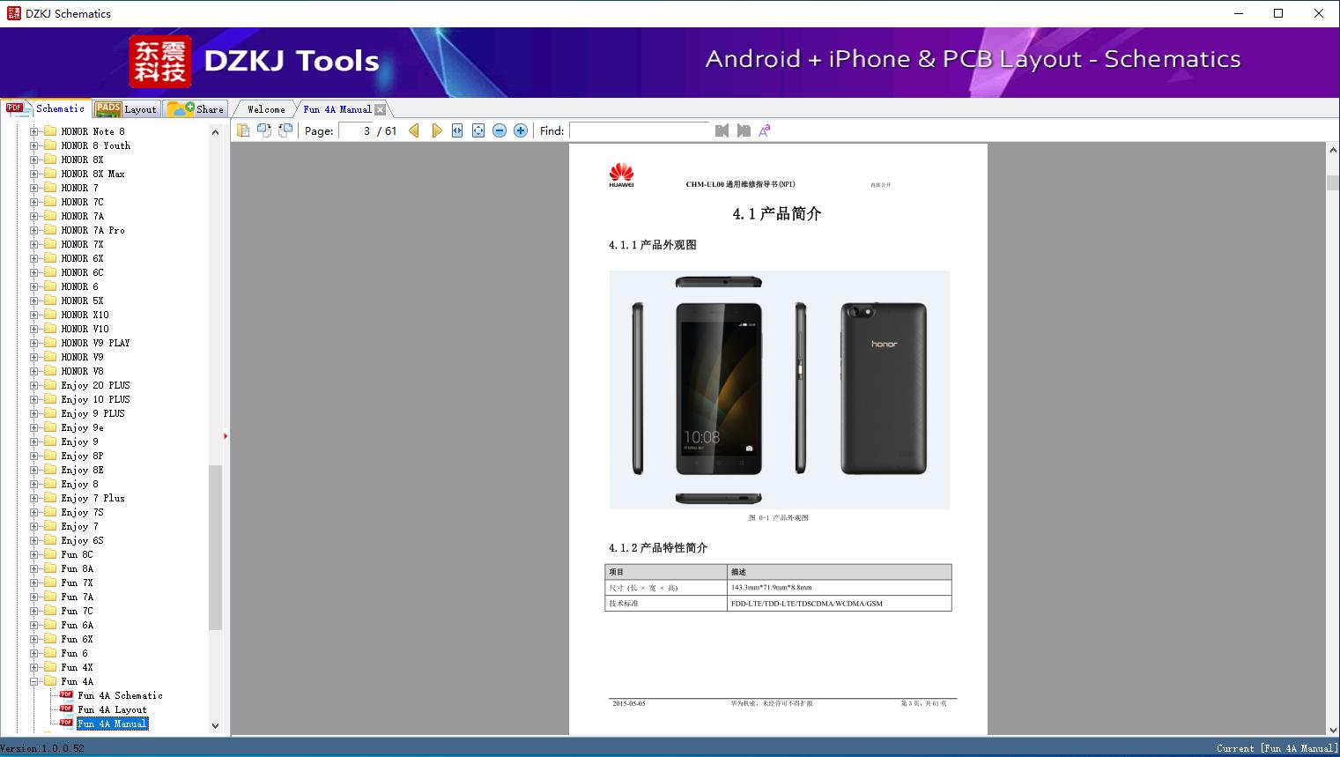The width and height of the screenshot is (1340, 757).
Task: Click the red DZKJ logo in banner
Action: pos(160,62)
